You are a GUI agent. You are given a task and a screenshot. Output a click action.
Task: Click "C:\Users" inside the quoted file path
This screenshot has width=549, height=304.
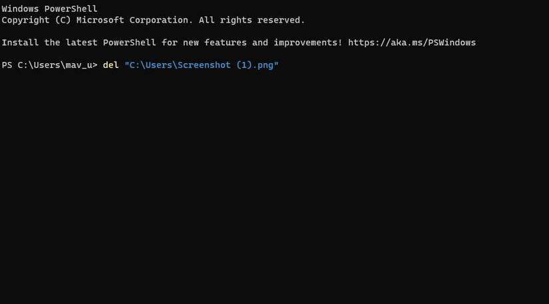[151, 65]
